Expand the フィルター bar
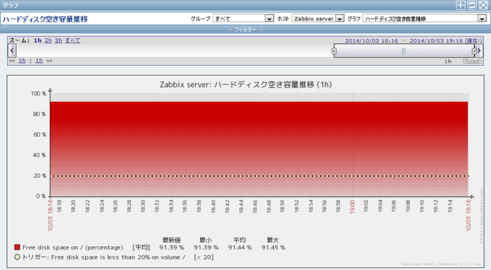Screen dimensions: 491x270 245,29
